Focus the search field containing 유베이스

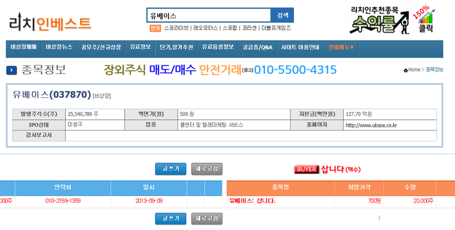coord(208,15)
